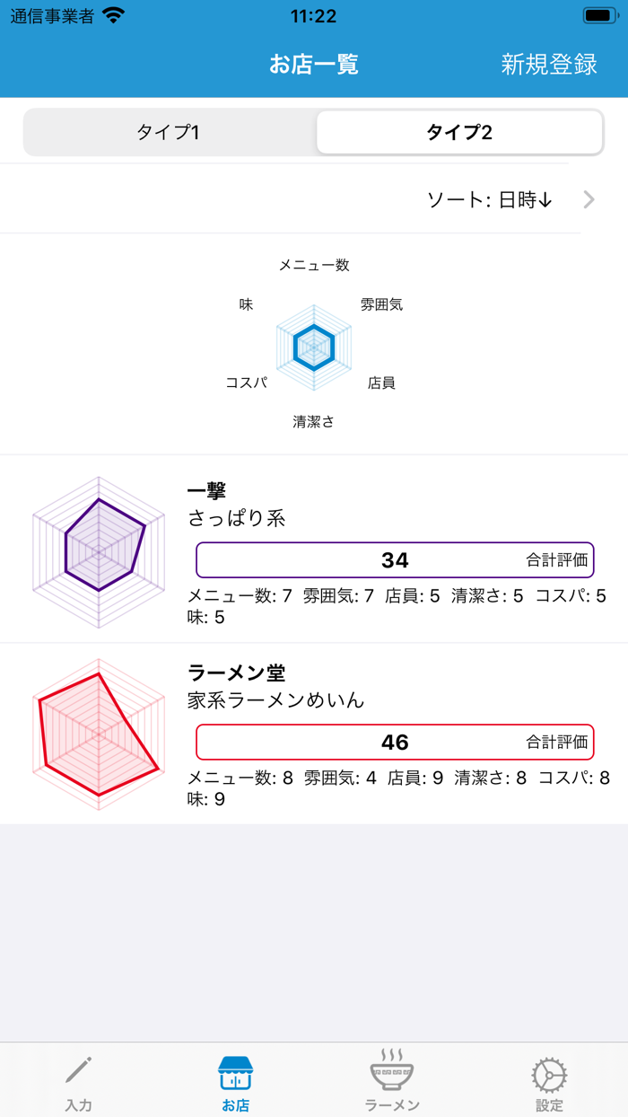The image size is (628, 1117).
Task: Tap the Wi-Fi status icon
Action: pos(114,16)
